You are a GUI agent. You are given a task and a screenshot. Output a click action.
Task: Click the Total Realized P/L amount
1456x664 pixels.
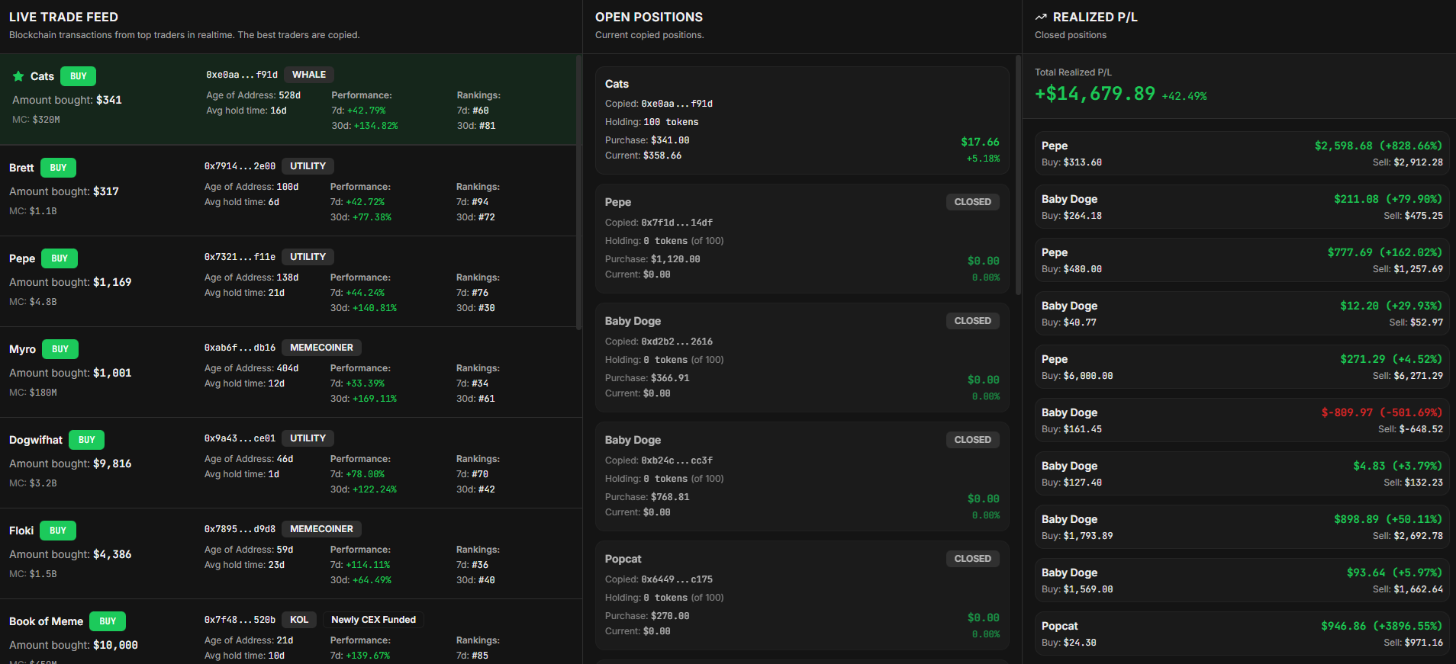[1094, 94]
